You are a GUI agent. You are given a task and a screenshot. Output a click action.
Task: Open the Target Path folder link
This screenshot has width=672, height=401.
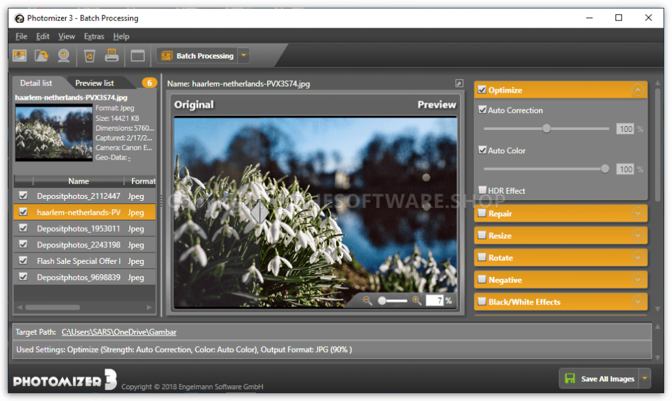click(119, 332)
